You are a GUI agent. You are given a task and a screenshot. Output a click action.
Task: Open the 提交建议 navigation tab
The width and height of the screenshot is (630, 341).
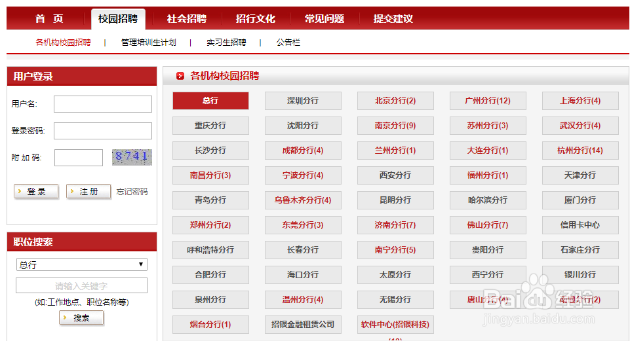click(x=393, y=19)
